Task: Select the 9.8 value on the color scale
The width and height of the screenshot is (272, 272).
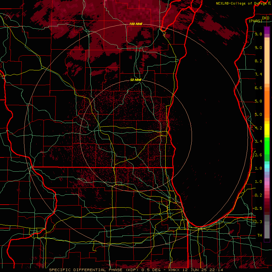Action: click(258, 34)
